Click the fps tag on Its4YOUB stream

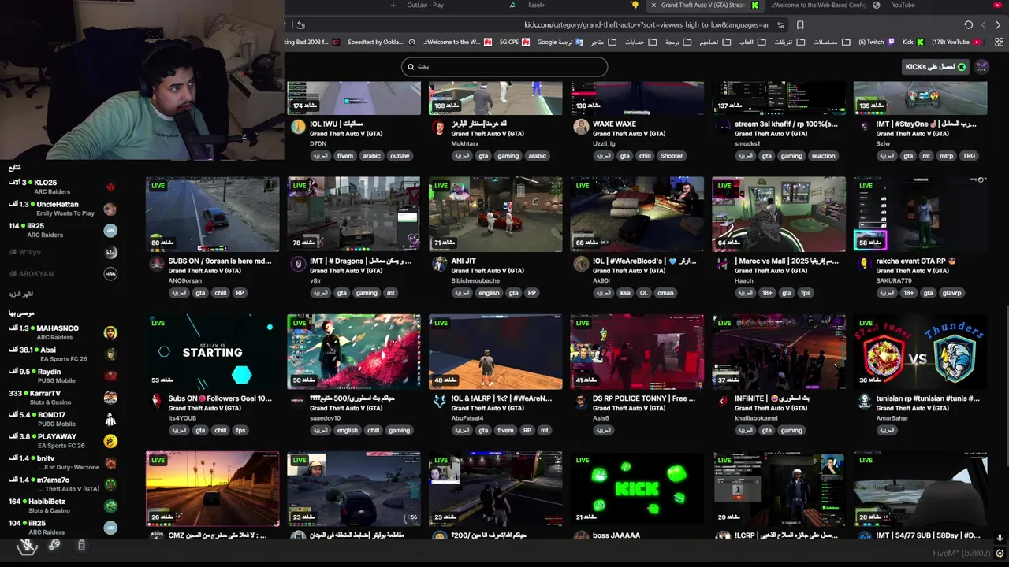240,430
